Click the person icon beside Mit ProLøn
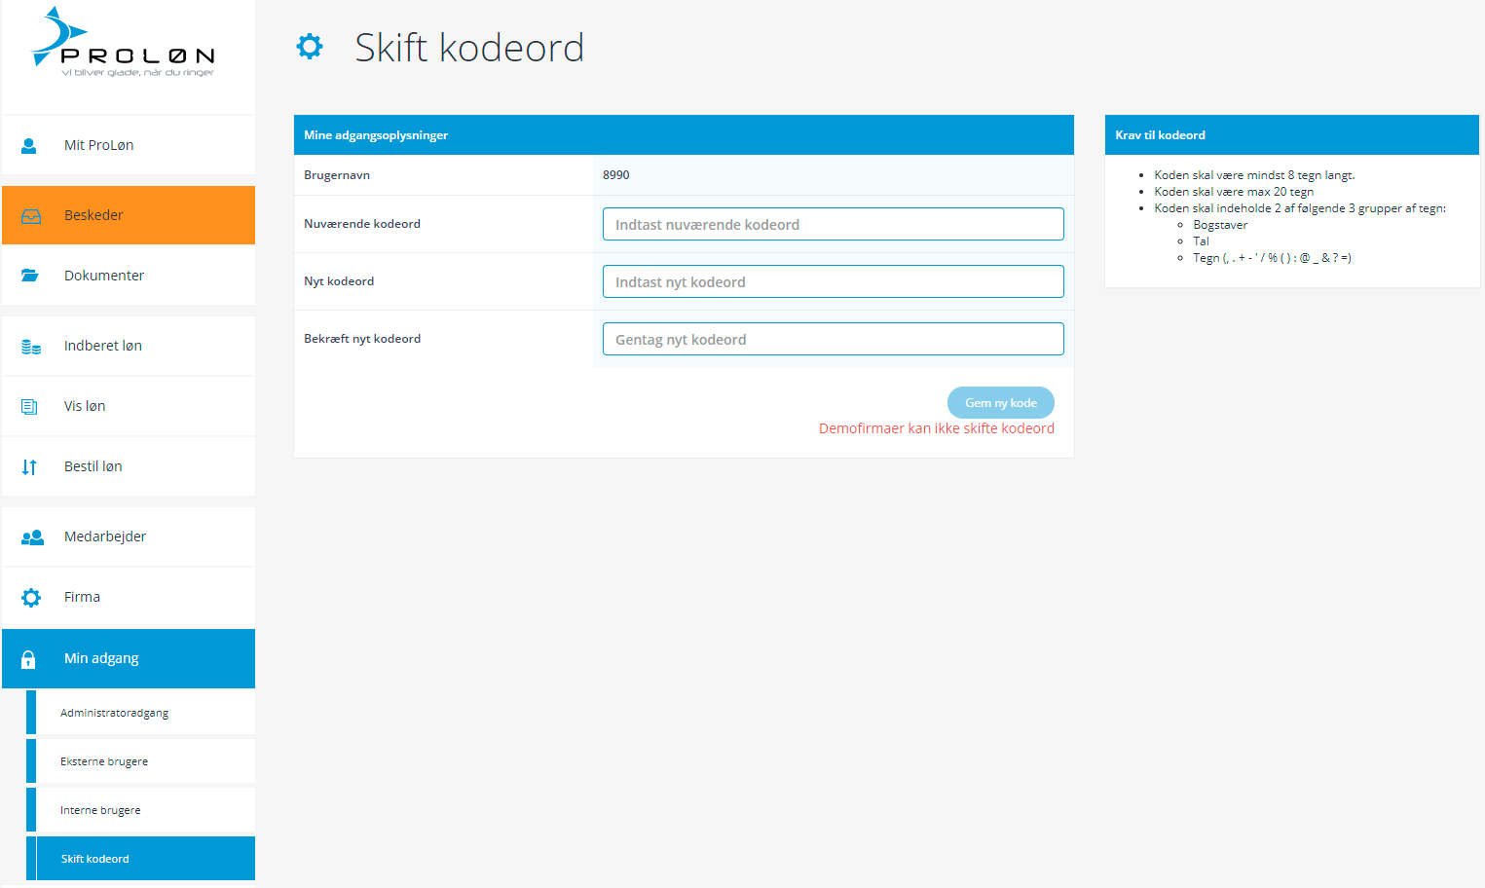 click(29, 146)
